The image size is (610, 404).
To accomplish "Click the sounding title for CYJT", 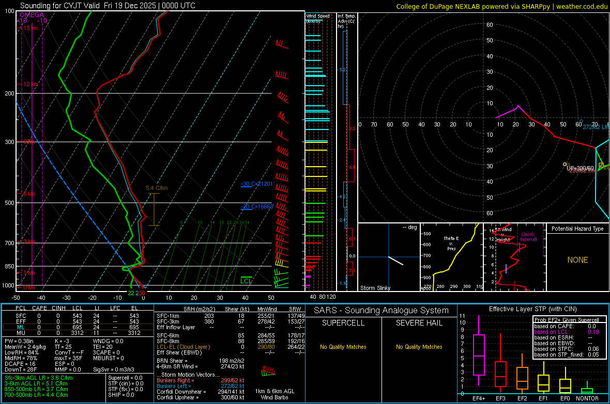I will (108, 6).
